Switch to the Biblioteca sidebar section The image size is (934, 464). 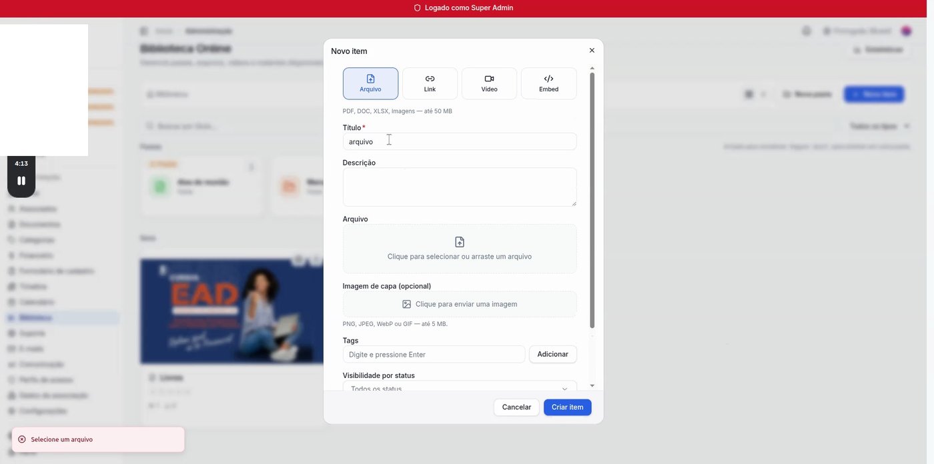35,318
